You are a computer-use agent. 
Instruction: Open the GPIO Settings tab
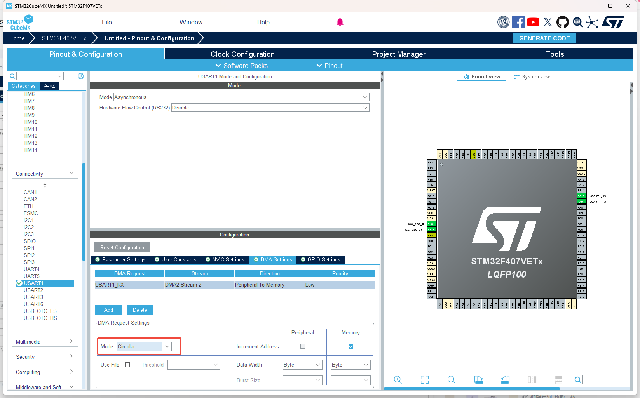pyautogui.click(x=321, y=260)
